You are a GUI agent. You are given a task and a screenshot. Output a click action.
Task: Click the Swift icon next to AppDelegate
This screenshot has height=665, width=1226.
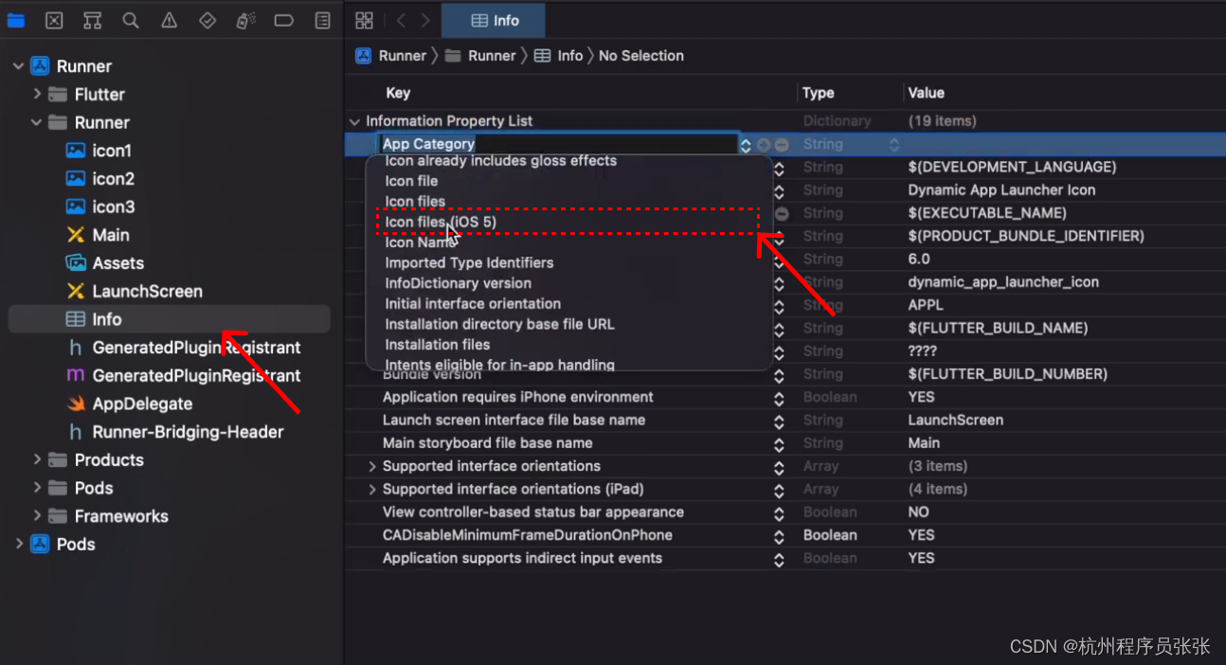76,404
